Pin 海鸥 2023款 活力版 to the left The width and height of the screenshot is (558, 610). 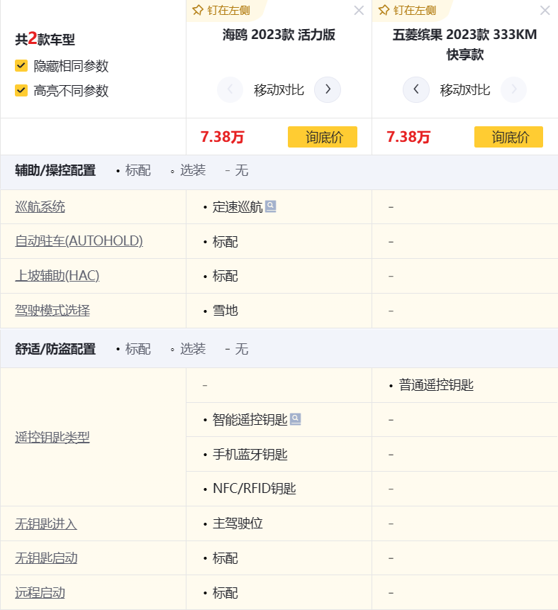coord(221,10)
